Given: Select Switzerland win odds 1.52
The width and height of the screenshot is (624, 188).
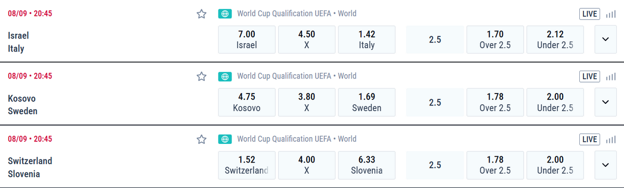Looking at the screenshot, I should pos(246,165).
